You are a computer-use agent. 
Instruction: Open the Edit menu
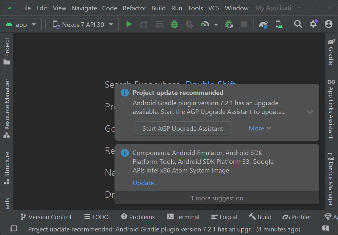[x=42, y=8]
